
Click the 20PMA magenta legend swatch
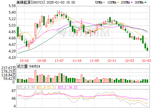pos(132,2)
